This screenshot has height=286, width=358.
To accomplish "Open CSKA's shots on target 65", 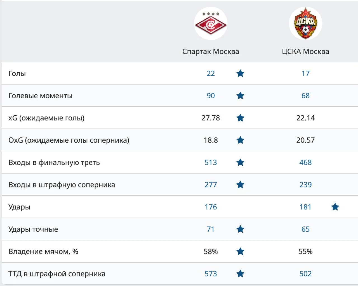I will 305,229.
